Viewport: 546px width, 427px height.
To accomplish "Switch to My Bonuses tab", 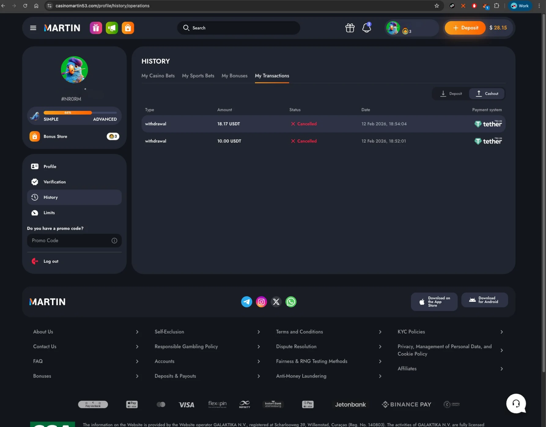I will [x=234, y=76].
